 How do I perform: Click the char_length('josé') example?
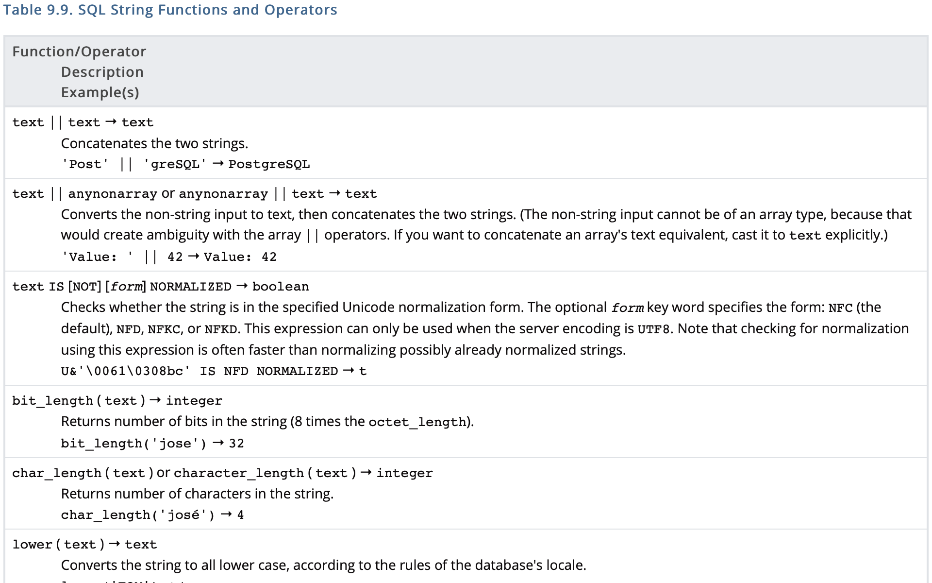[137, 515]
